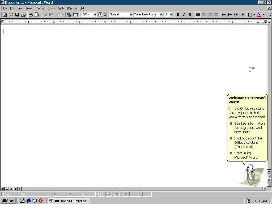The height and width of the screenshot is (204, 272).
Task: Open the Format menu
Action: tap(41, 8)
